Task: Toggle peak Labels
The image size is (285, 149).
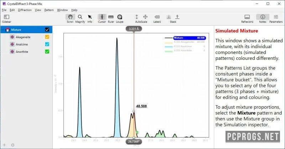Action: point(157,19)
